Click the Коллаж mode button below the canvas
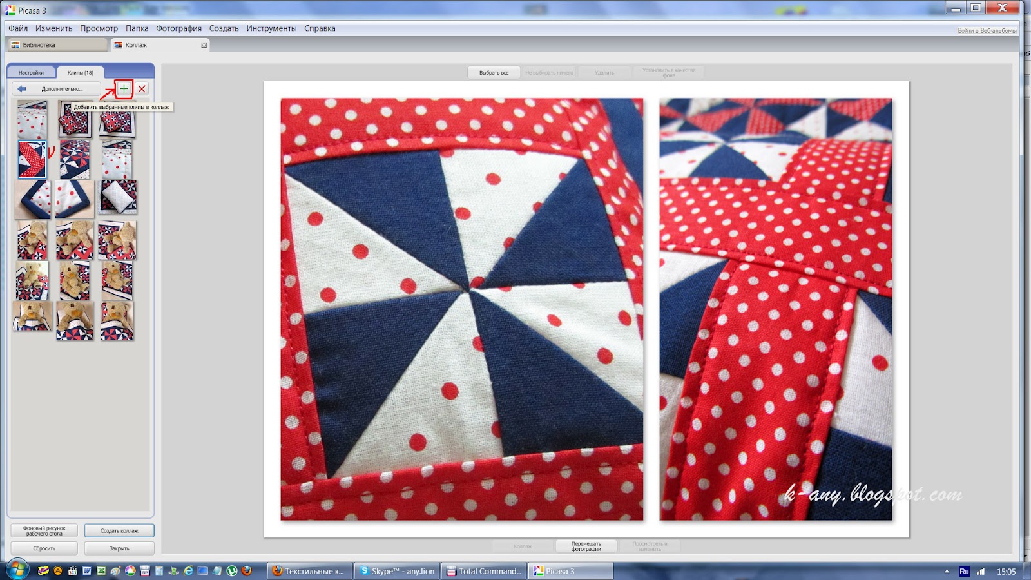 point(523,546)
